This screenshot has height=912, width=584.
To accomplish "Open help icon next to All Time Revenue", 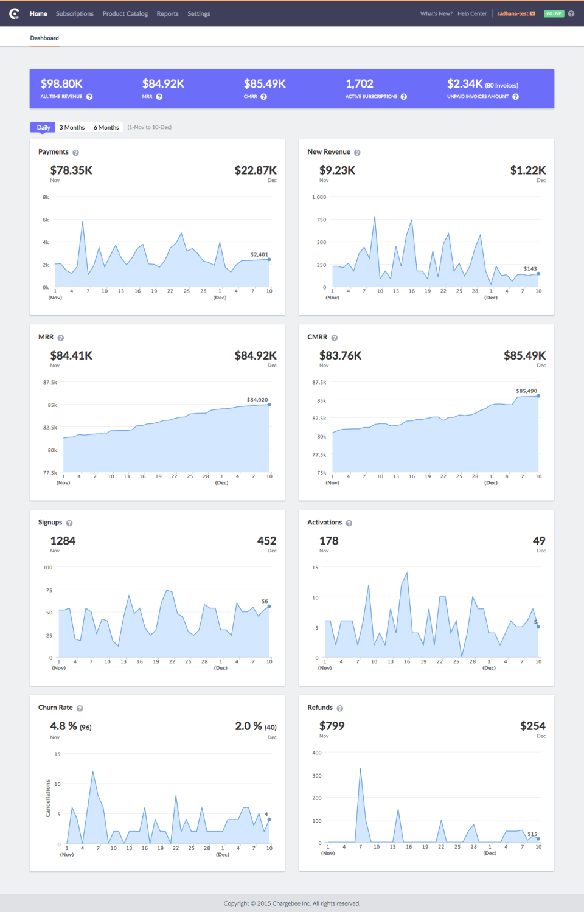I will [89, 97].
